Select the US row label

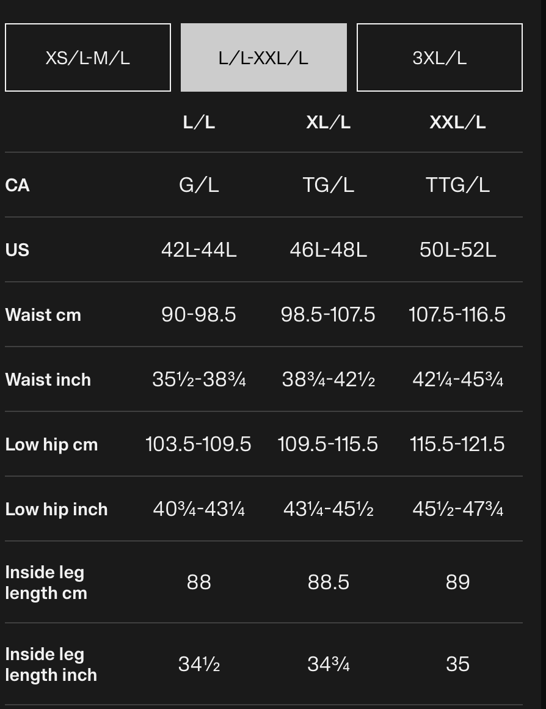[17, 249]
